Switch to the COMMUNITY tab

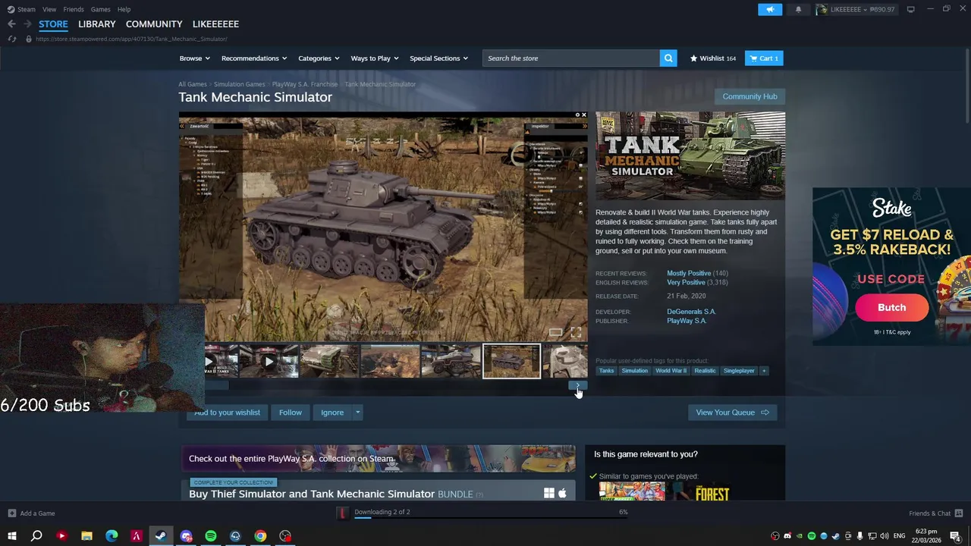[154, 24]
